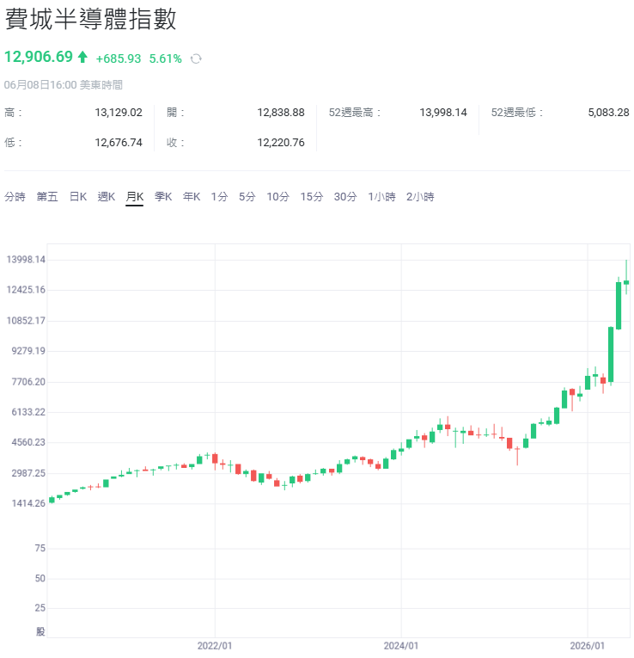The image size is (634, 658).
Task: Click the 52週最低 value 5,083.28
Action: [608, 113]
